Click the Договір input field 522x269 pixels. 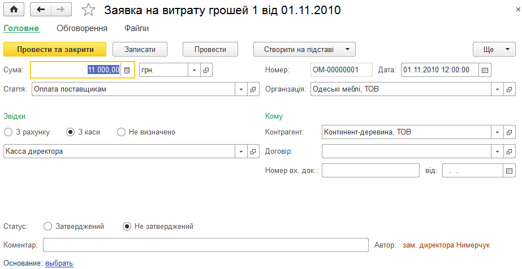coord(407,151)
